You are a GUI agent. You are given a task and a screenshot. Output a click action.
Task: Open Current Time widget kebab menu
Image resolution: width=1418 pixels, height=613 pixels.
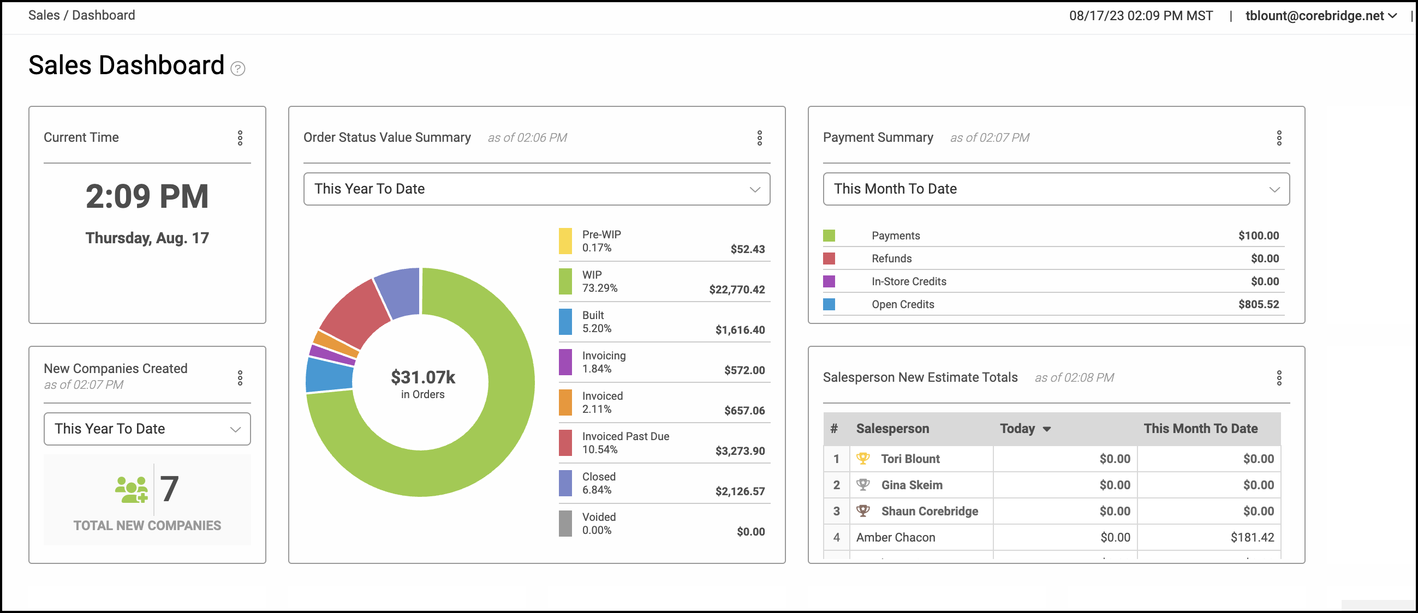pos(240,137)
